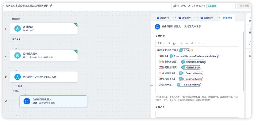Viewport: 254px width, 121px height.
Task: Go back using the arrow beside the flow title
Action: pos(4,6)
